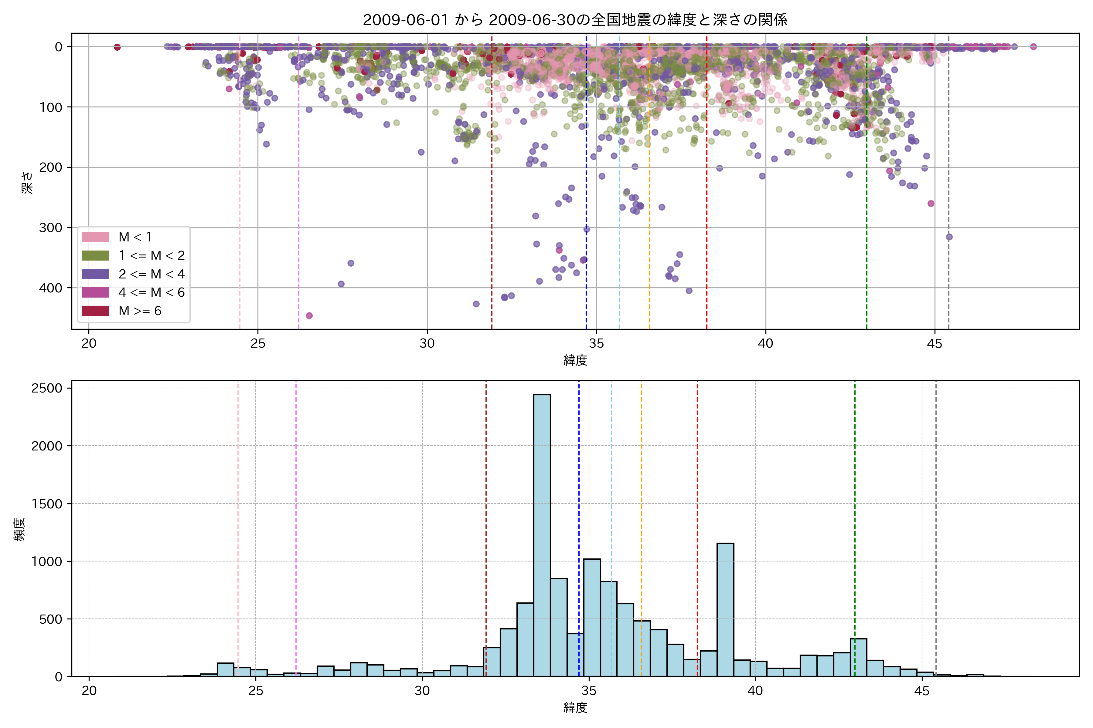Click the '2500' tick label on histogram axis

(x=46, y=388)
